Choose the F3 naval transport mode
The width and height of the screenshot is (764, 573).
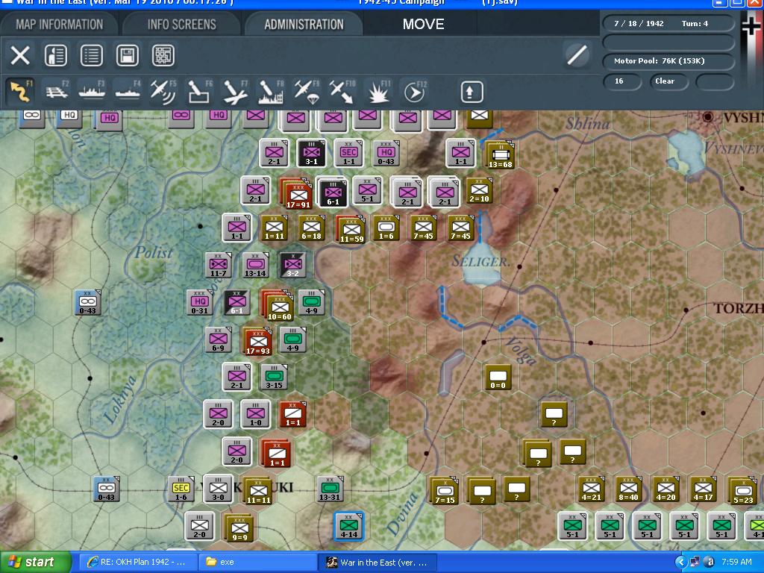[x=92, y=92]
